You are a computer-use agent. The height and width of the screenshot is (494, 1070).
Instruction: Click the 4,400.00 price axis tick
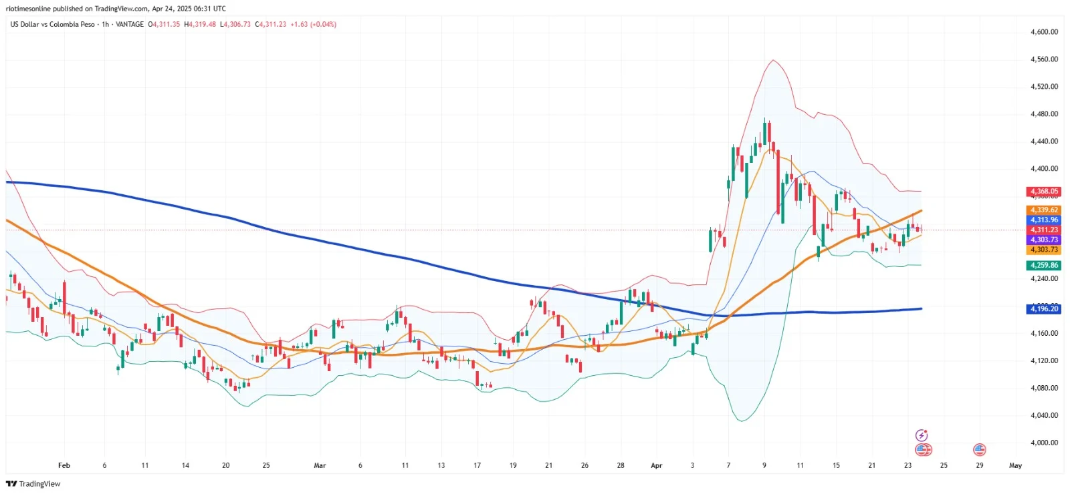tap(1044, 169)
